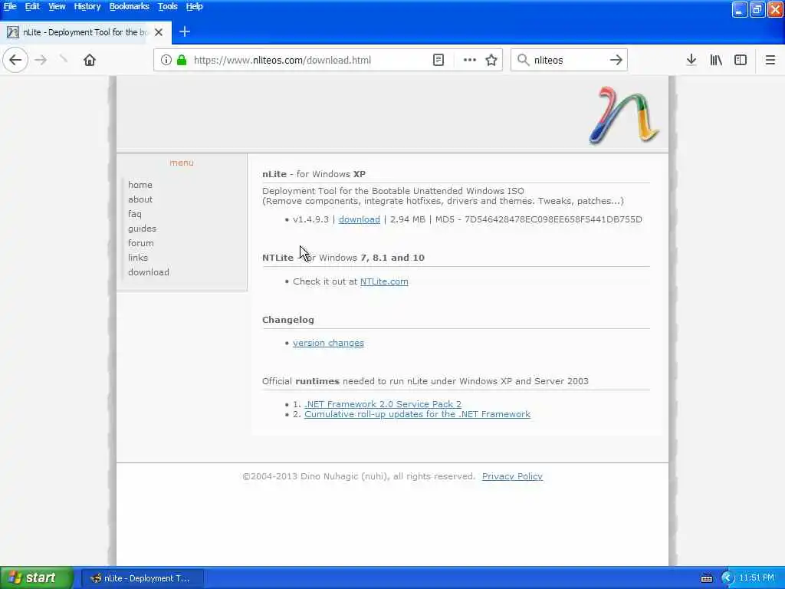Open .NET Framework 2.0 Service Pack 2 link
Image resolution: width=785 pixels, height=589 pixels.
[x=383, y=404]
